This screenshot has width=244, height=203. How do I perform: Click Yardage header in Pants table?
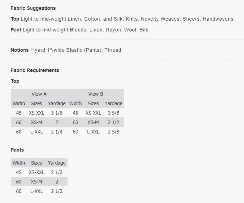pyautogui.click(x=57, y=163)
